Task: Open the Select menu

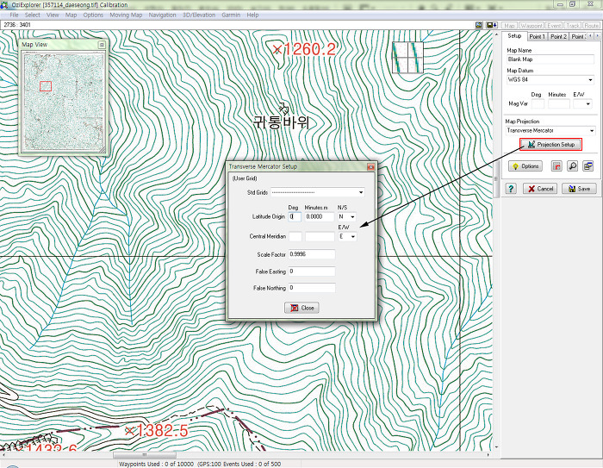Action: (x=33, y=15)
